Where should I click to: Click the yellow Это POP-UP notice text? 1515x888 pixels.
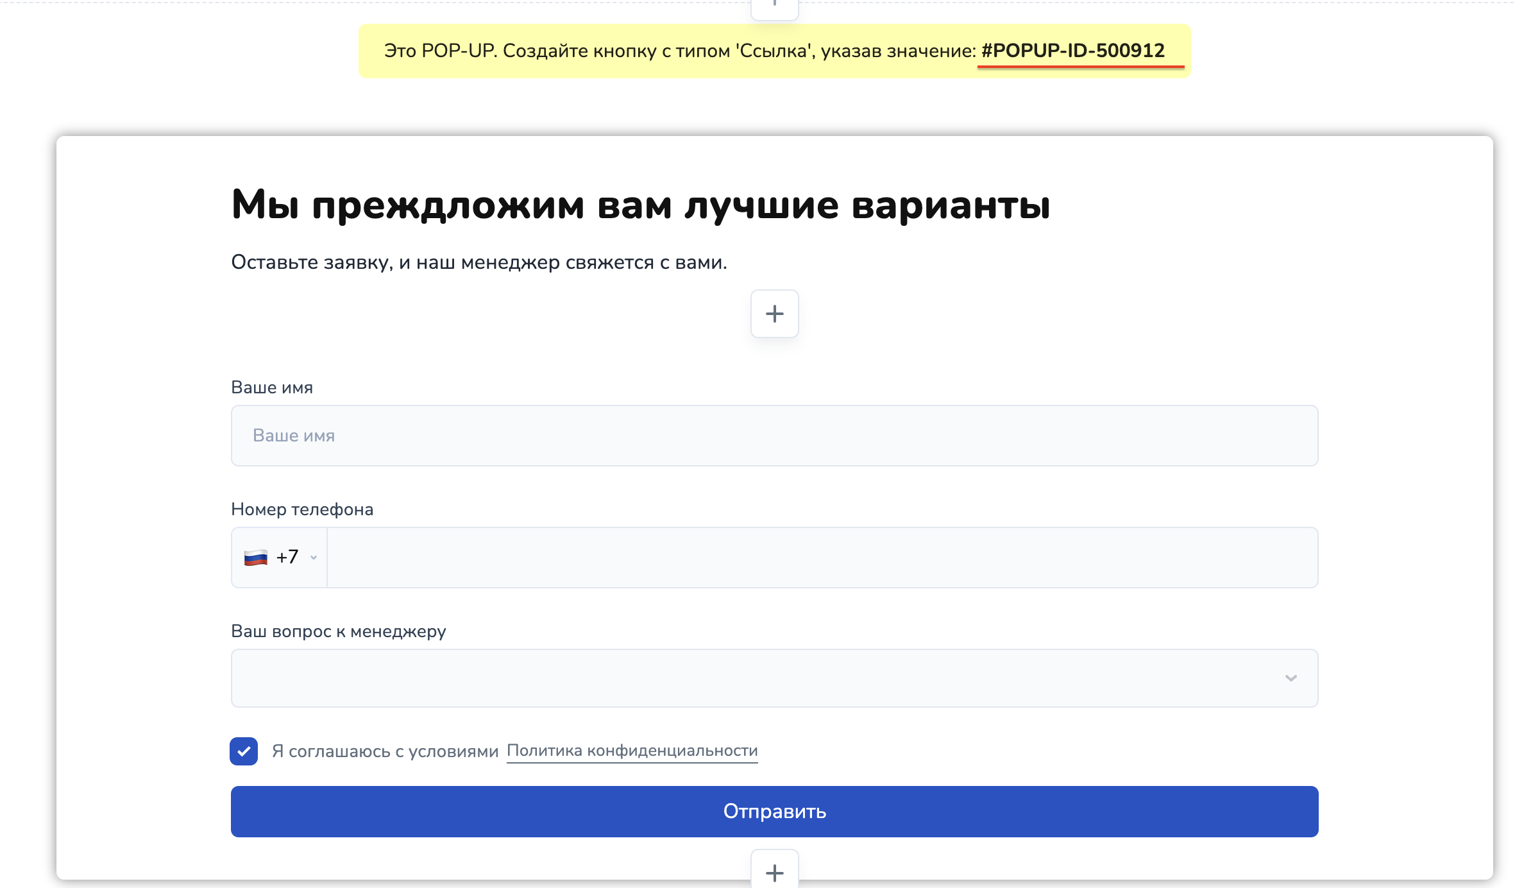[x=774, y=51]
